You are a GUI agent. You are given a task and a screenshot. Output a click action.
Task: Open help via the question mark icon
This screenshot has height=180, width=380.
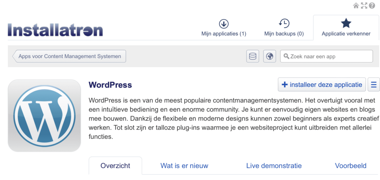click(x=372, y=6)
